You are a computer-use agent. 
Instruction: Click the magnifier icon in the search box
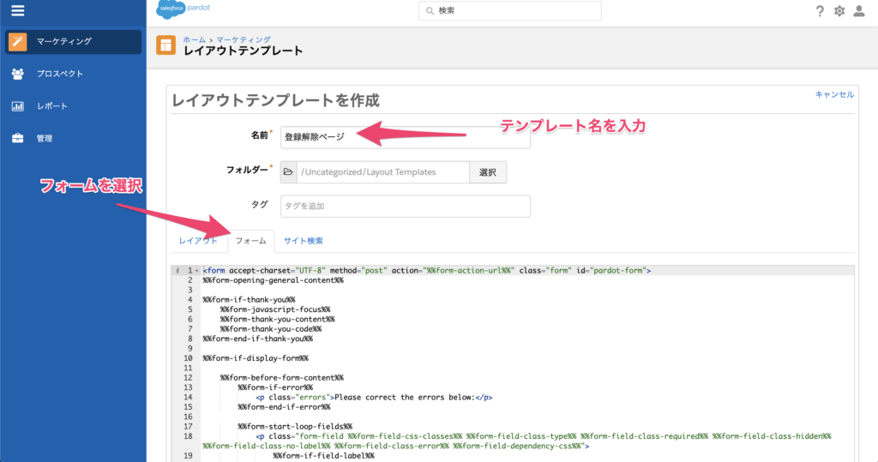(430, 10)
